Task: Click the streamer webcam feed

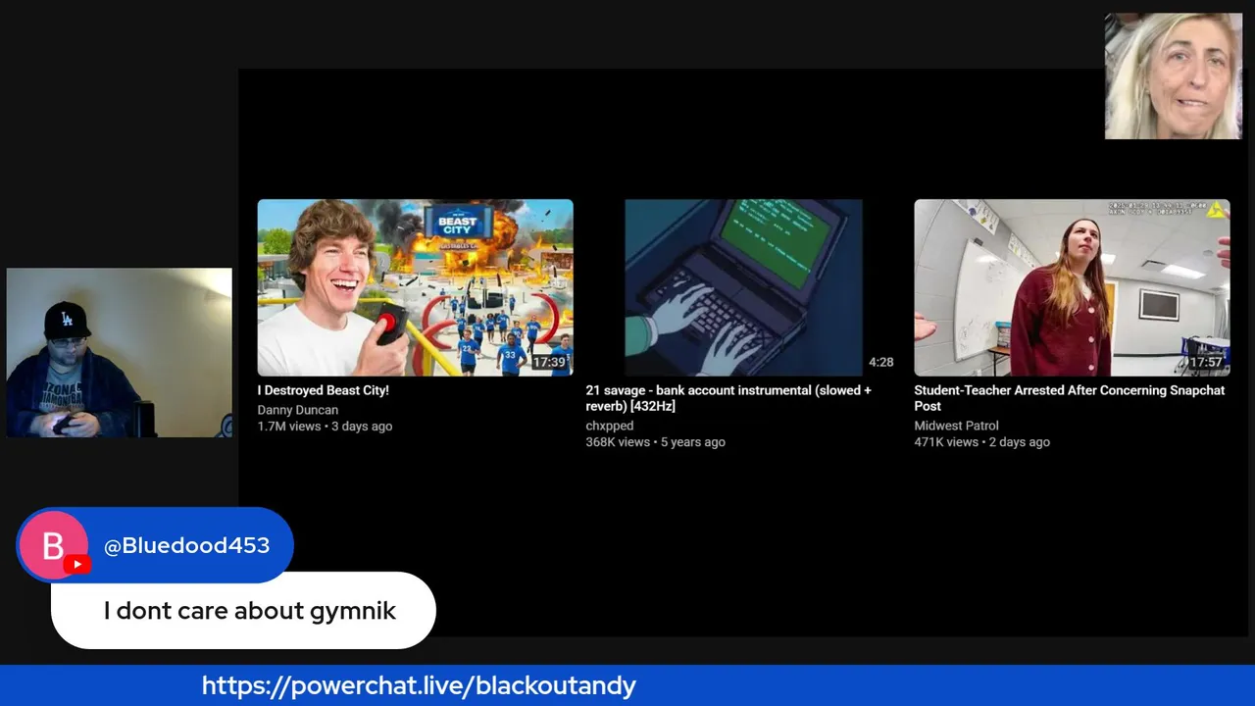Action: pos(120,353)
